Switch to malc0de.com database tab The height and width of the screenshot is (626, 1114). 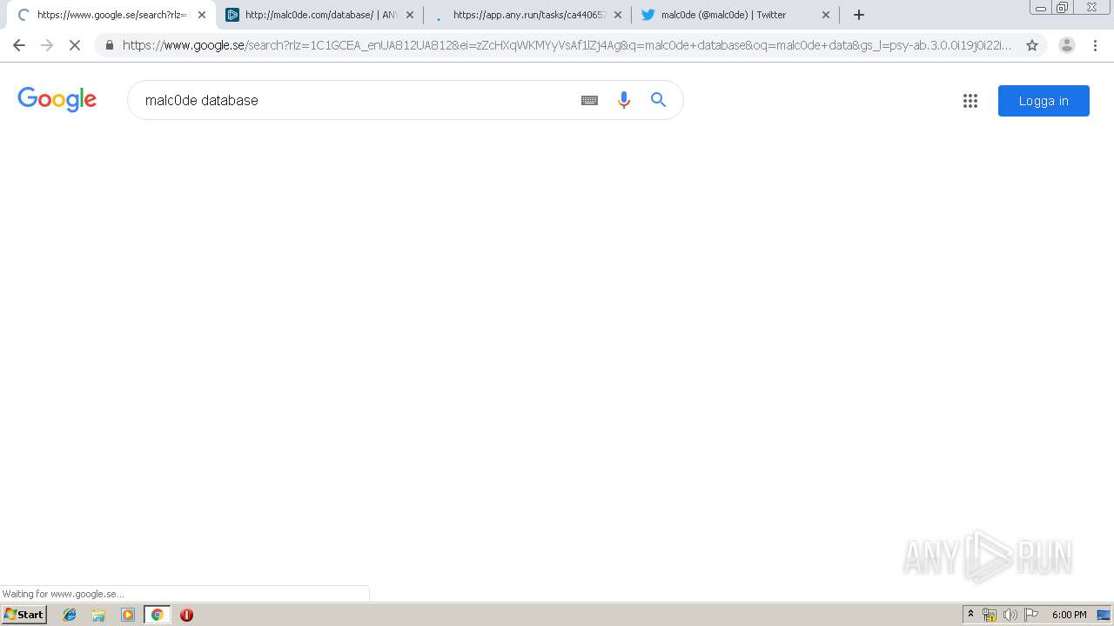[x=318, y=15]
